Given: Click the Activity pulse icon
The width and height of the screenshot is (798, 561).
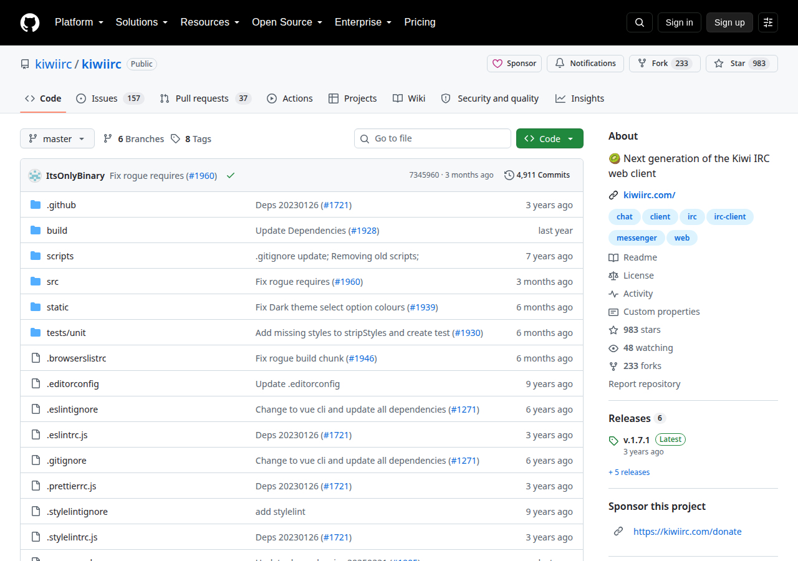Looking at the screenshot, I should [x=613, y=294].
